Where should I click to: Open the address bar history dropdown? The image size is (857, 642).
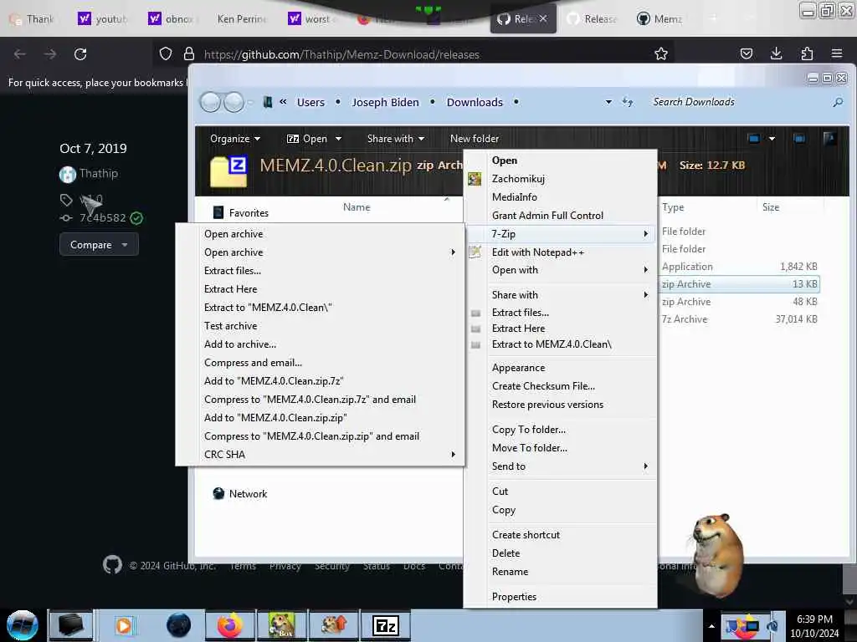coord(608,102)
